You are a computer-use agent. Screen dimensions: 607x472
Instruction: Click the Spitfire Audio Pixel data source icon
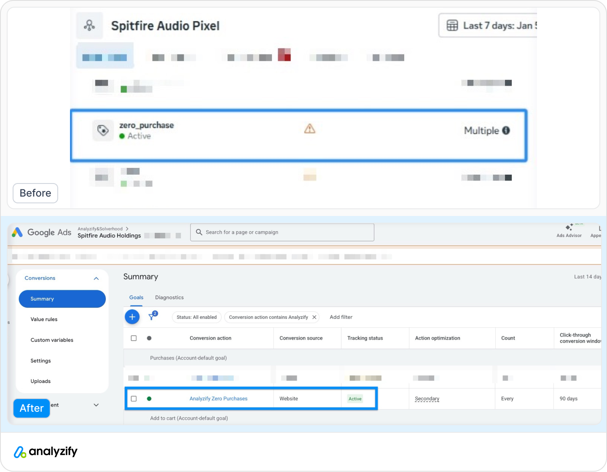click(x=89, y=26)
